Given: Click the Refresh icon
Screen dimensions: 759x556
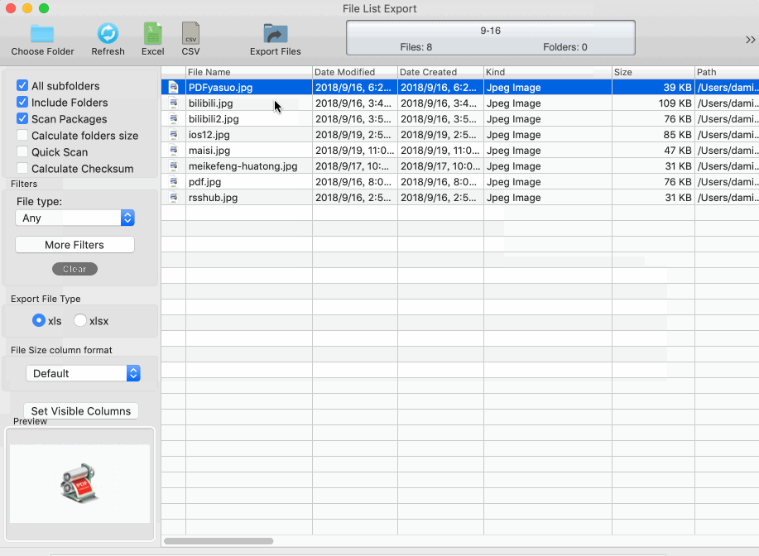Looking at the screenshot, I should coord(108,33).
